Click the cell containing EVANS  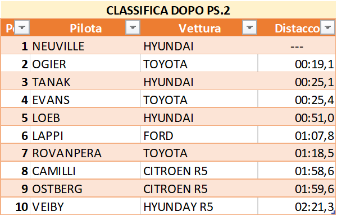tap(85, 99)
